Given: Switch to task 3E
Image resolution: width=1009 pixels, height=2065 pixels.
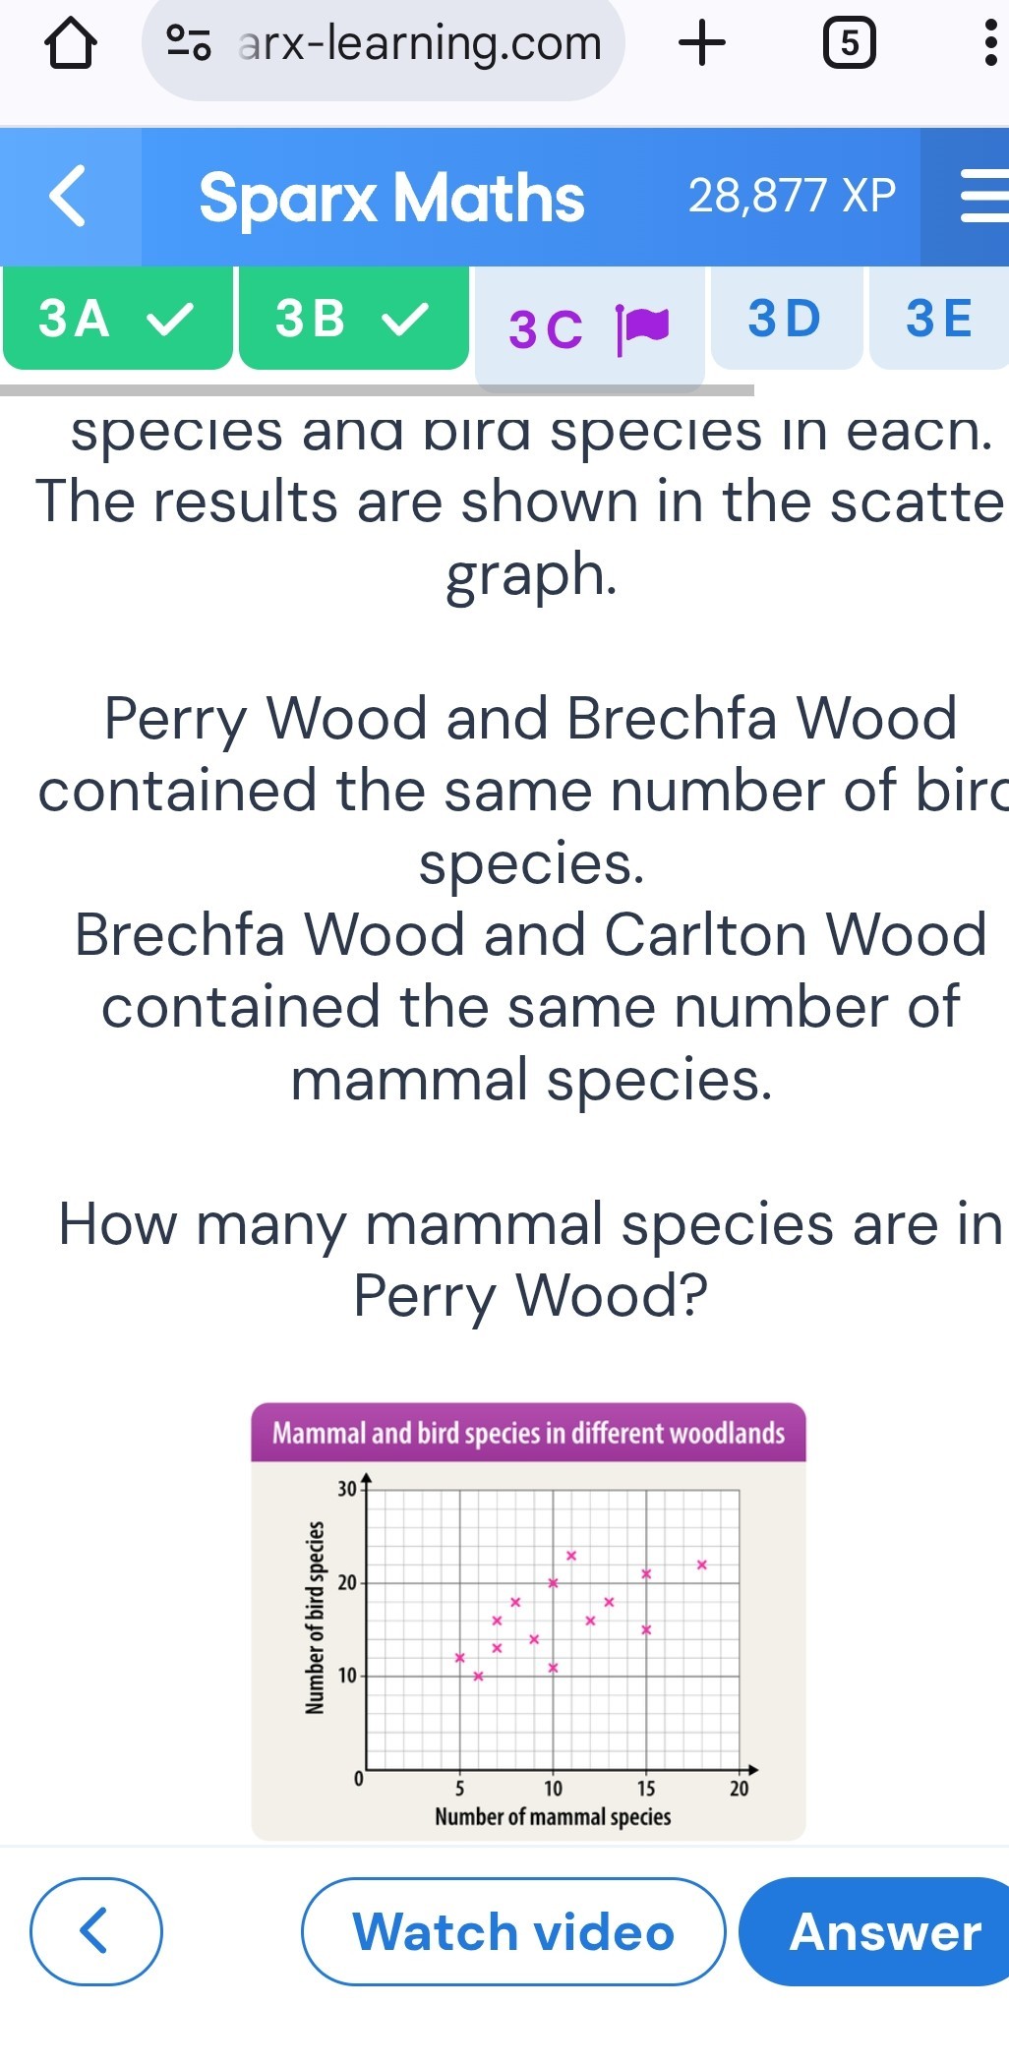Looking at the screenshot, I should (x=939, y=319).
